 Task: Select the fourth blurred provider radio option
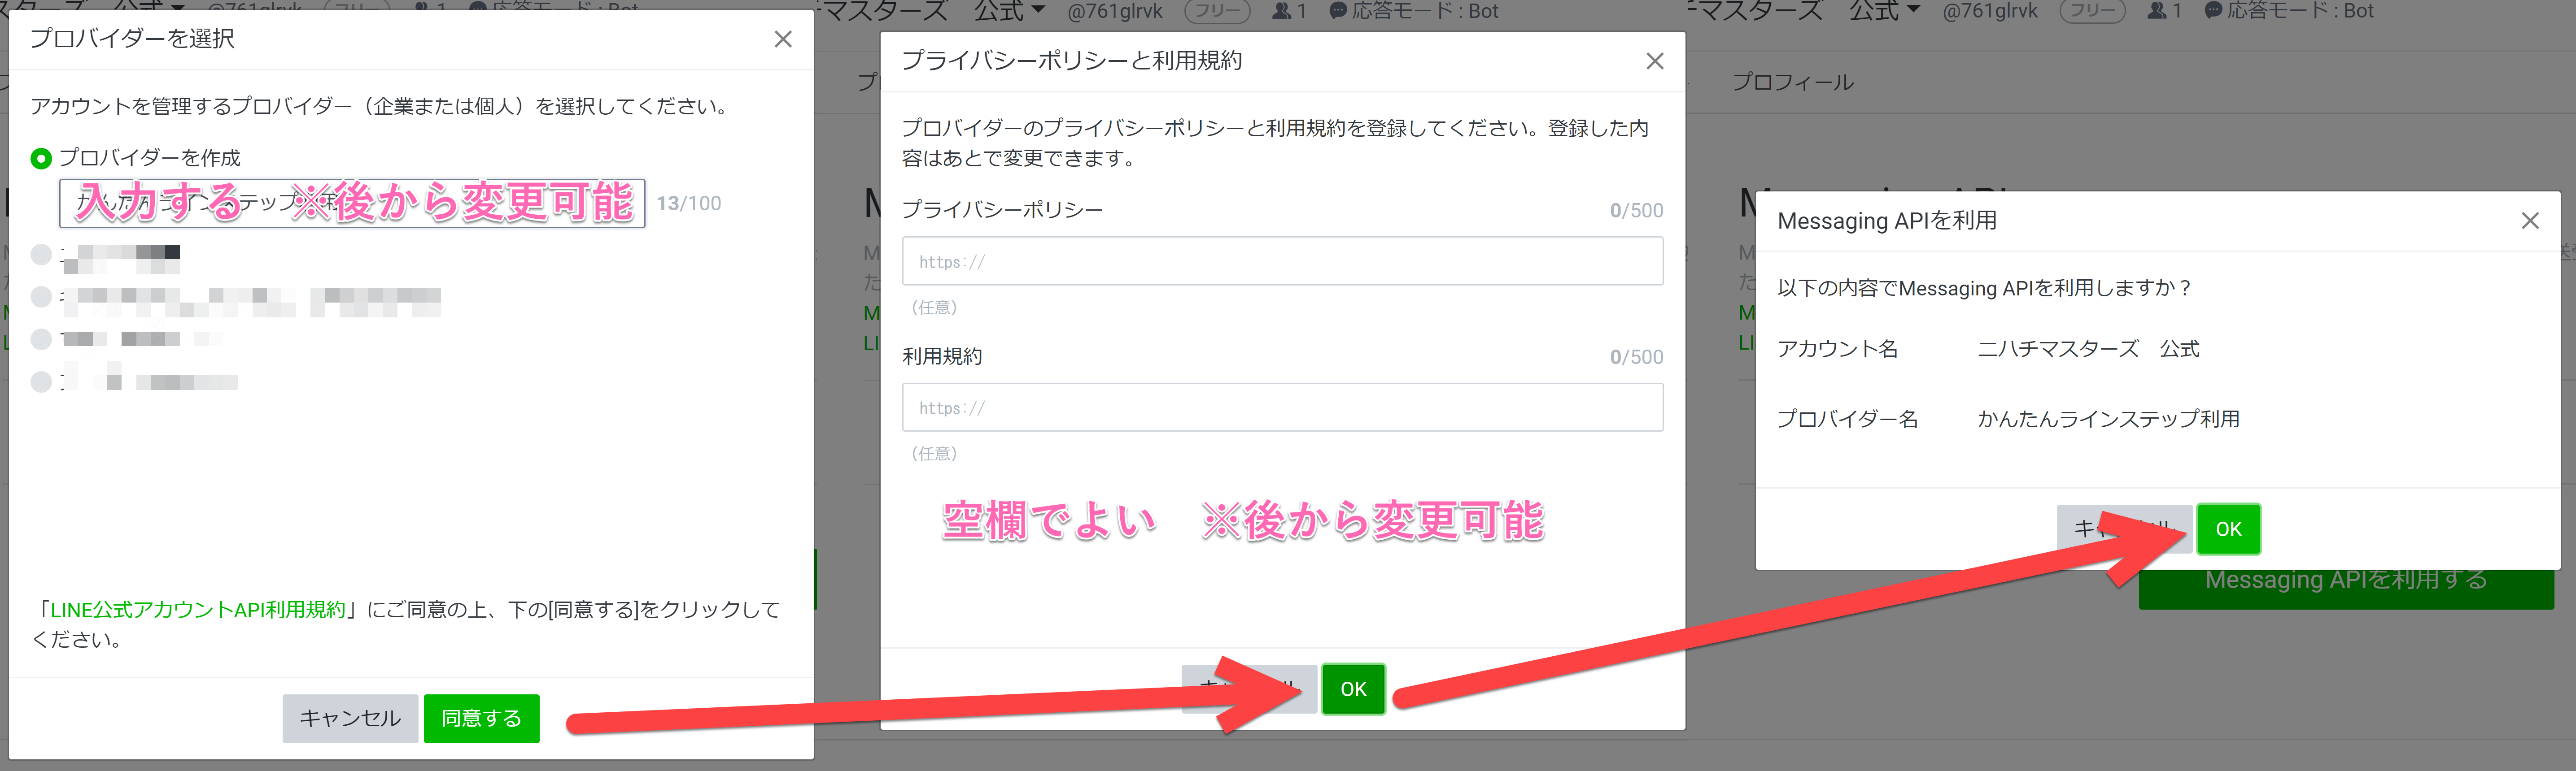coord(41,381)
